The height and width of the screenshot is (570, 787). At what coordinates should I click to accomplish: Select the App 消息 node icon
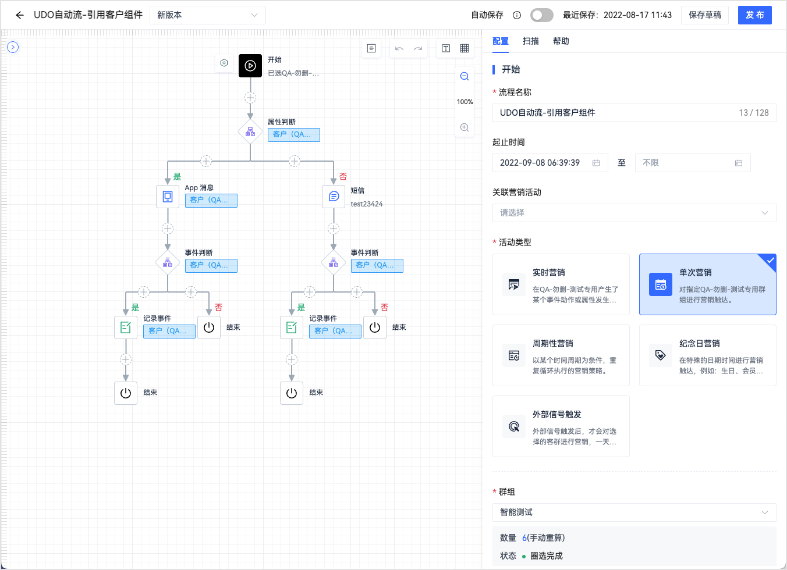[x=168, y=197]
